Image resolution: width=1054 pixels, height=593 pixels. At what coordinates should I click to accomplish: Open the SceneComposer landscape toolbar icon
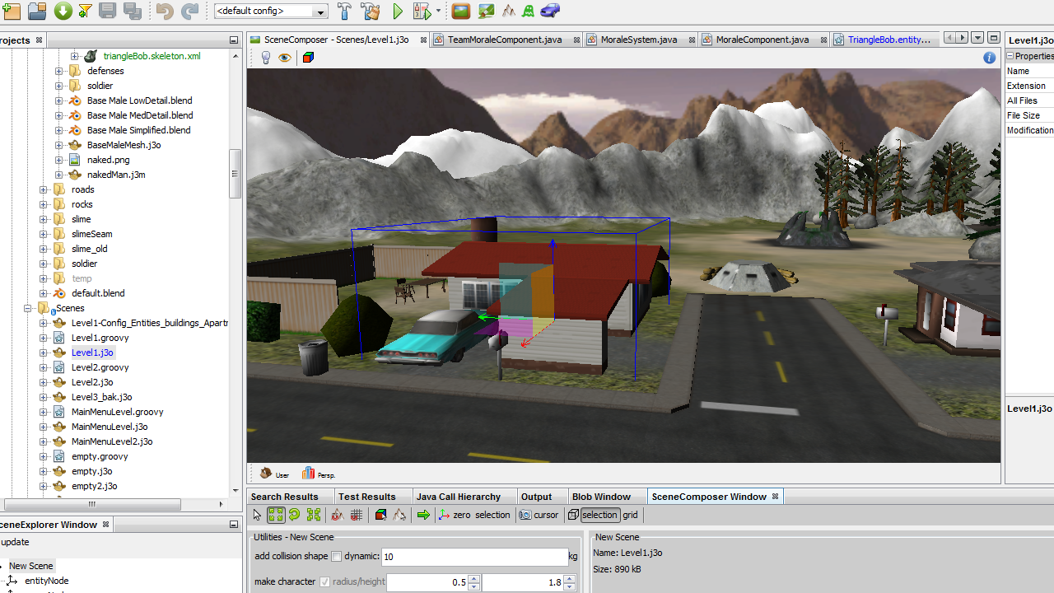pos(461,12)
